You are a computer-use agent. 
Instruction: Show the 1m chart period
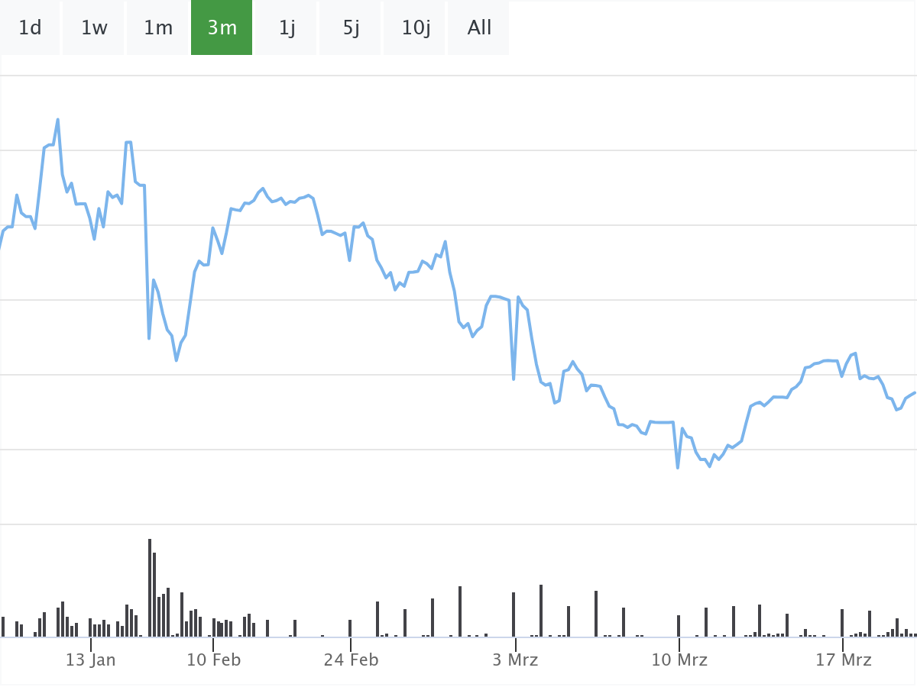click(x=158, y=28)
